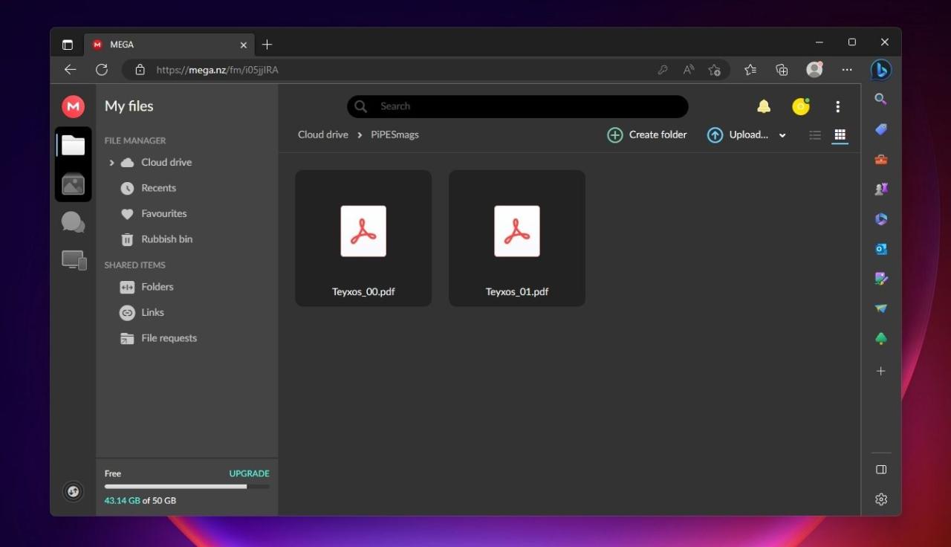This screenshot has width=951, height=547.
Task: Click Create folder button
Action: [x=647, y=135]
